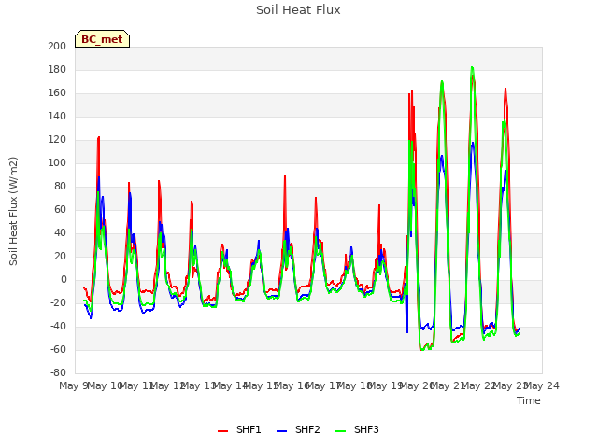Screen dimensions: 598x448
Task: Click the May 16 x-axis label
Action: [x=292, y=385]
